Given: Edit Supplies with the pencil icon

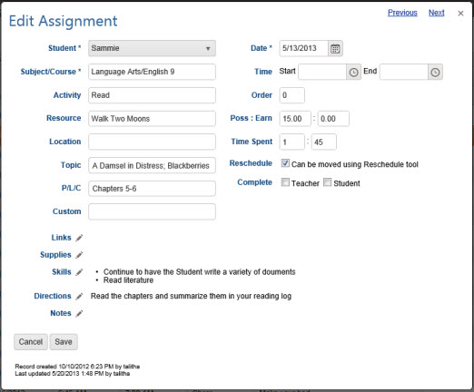Looking at the screenshot, I should pyautogui.click(x=79, y=255).
